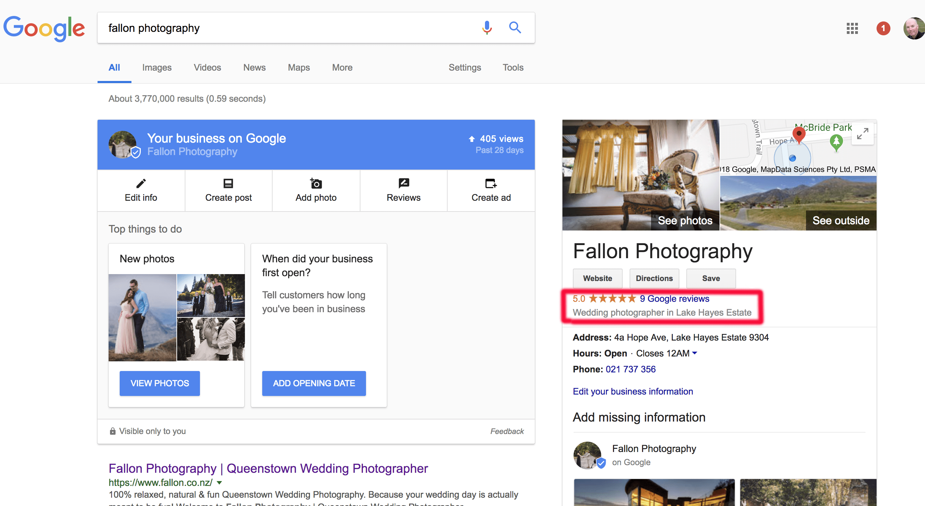This screenshot has height=506, width=925.
Task: Click Edit your business information link
Action: pyautogui.click(x=633, y=391)
